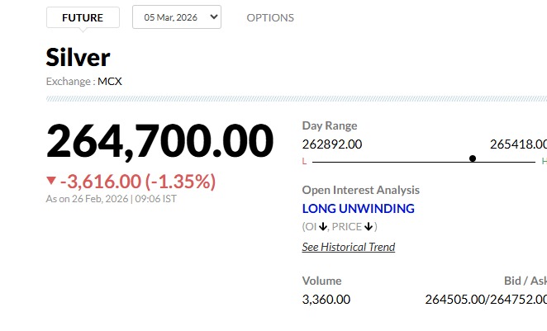Select the -3,616.00 (-1.35%) change text
This screenshot has height=331, width=547.
coord(137,181)
